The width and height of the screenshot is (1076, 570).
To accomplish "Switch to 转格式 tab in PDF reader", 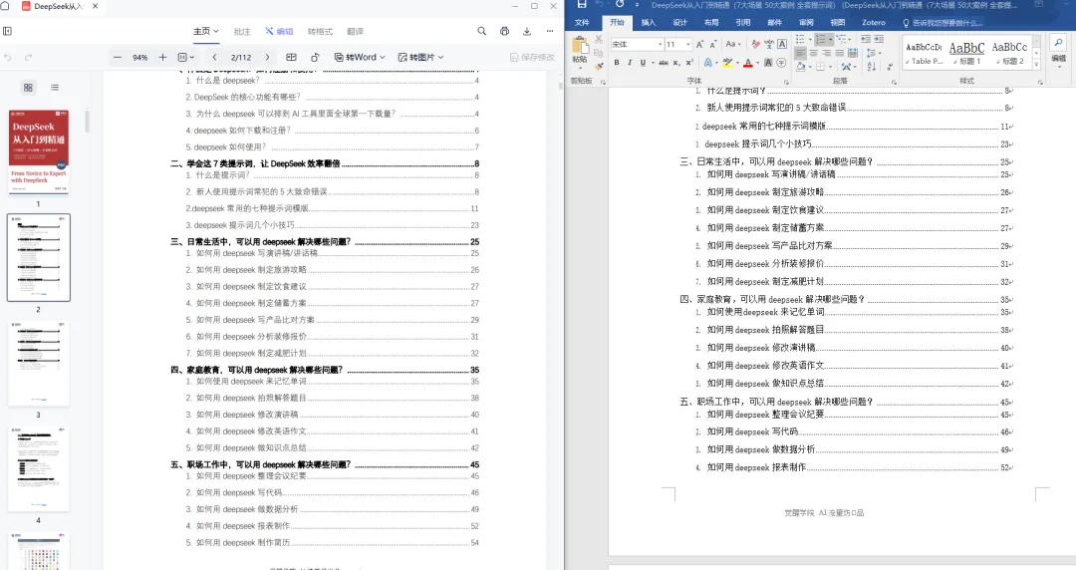I will pos(320,32).
